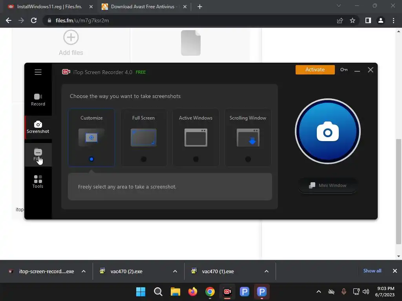Click the microphone tray icon
Viewport: 402px width, 301px height.
(344, 292)
